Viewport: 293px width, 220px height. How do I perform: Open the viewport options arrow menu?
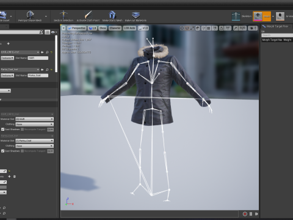click(63, 28)
